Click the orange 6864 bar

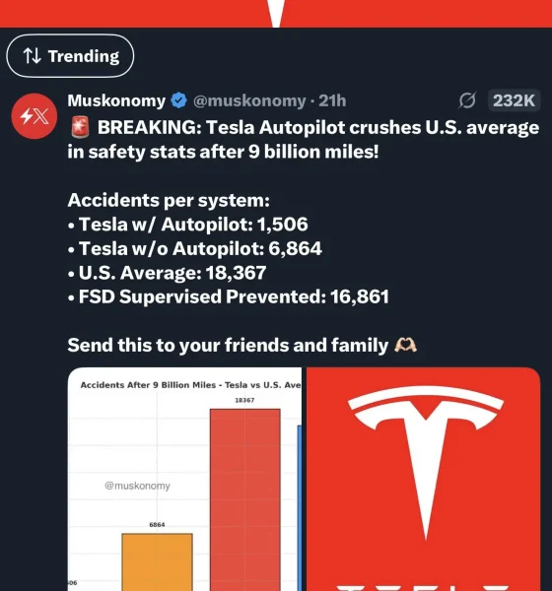click(x=157, y=562)
